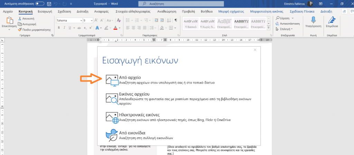Click the line spacing icon

click(x=151, y=28)
